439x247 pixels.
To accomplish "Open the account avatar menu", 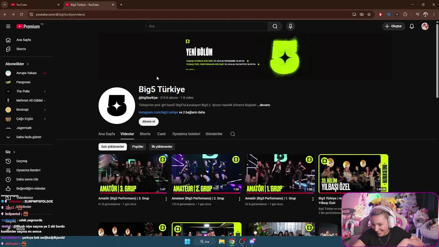I will point(425,26).
